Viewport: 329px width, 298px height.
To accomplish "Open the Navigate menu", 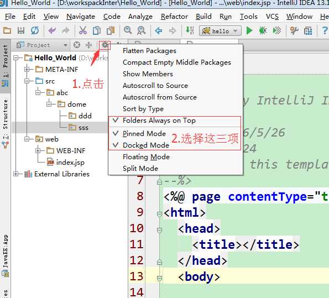I will (81, 17).
